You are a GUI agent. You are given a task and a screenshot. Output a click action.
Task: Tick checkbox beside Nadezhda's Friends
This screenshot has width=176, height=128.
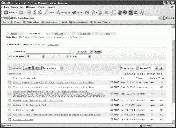[10, 110]
